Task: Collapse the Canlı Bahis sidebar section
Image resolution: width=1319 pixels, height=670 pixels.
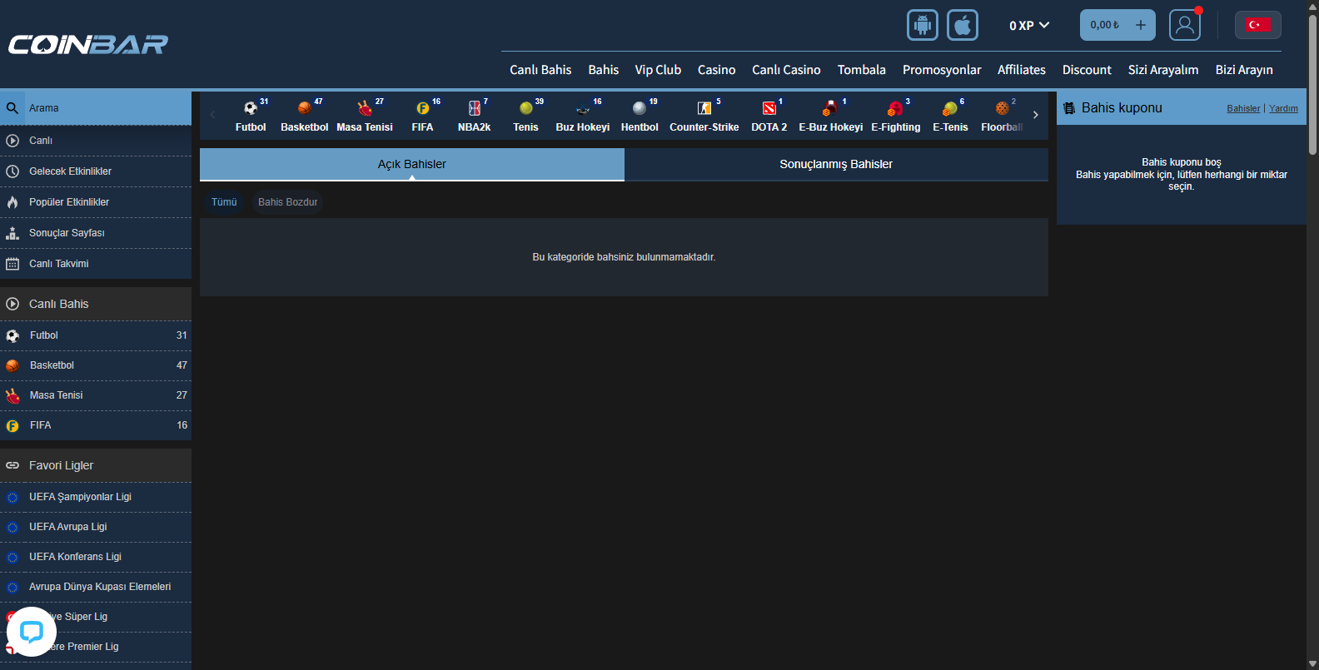Action: [96, 304]
